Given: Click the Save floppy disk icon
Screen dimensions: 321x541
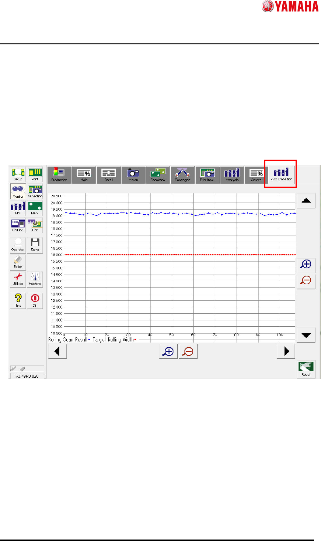Looking at the screenshot, I should point(35,245).
